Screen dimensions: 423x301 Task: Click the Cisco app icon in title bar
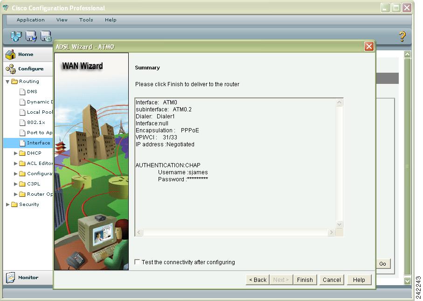(x=6, y=7)
